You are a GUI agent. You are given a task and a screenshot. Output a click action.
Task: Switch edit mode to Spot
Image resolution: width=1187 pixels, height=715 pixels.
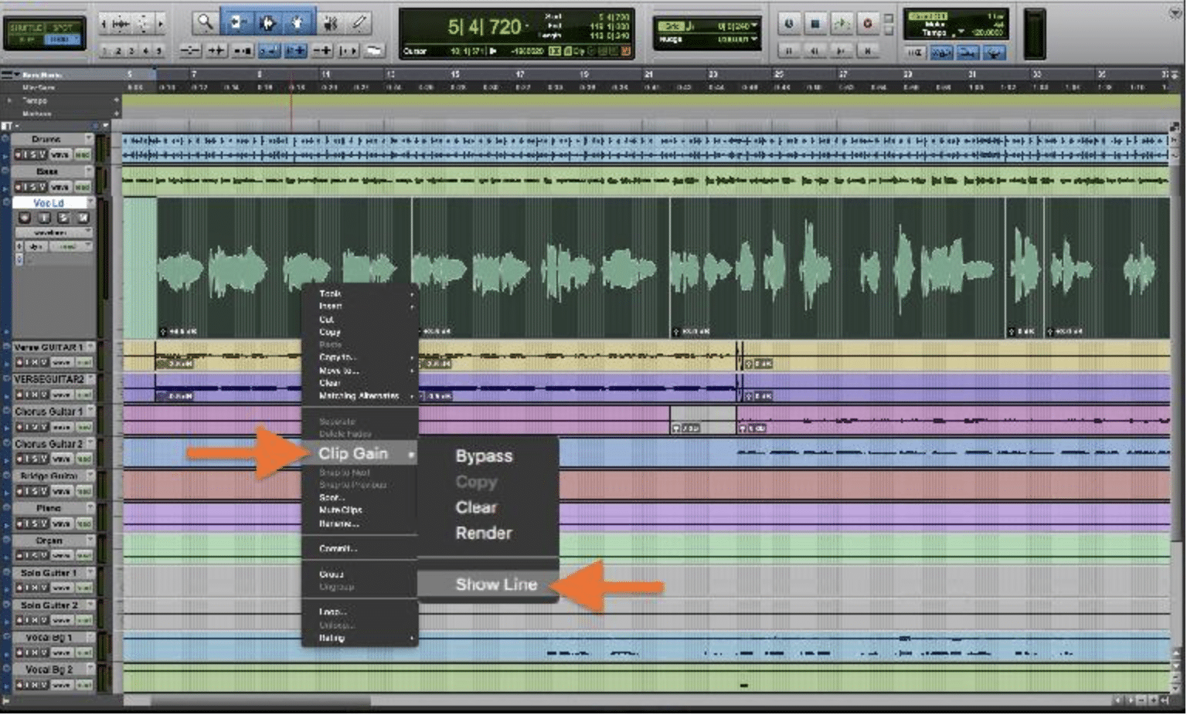point(63,27)
